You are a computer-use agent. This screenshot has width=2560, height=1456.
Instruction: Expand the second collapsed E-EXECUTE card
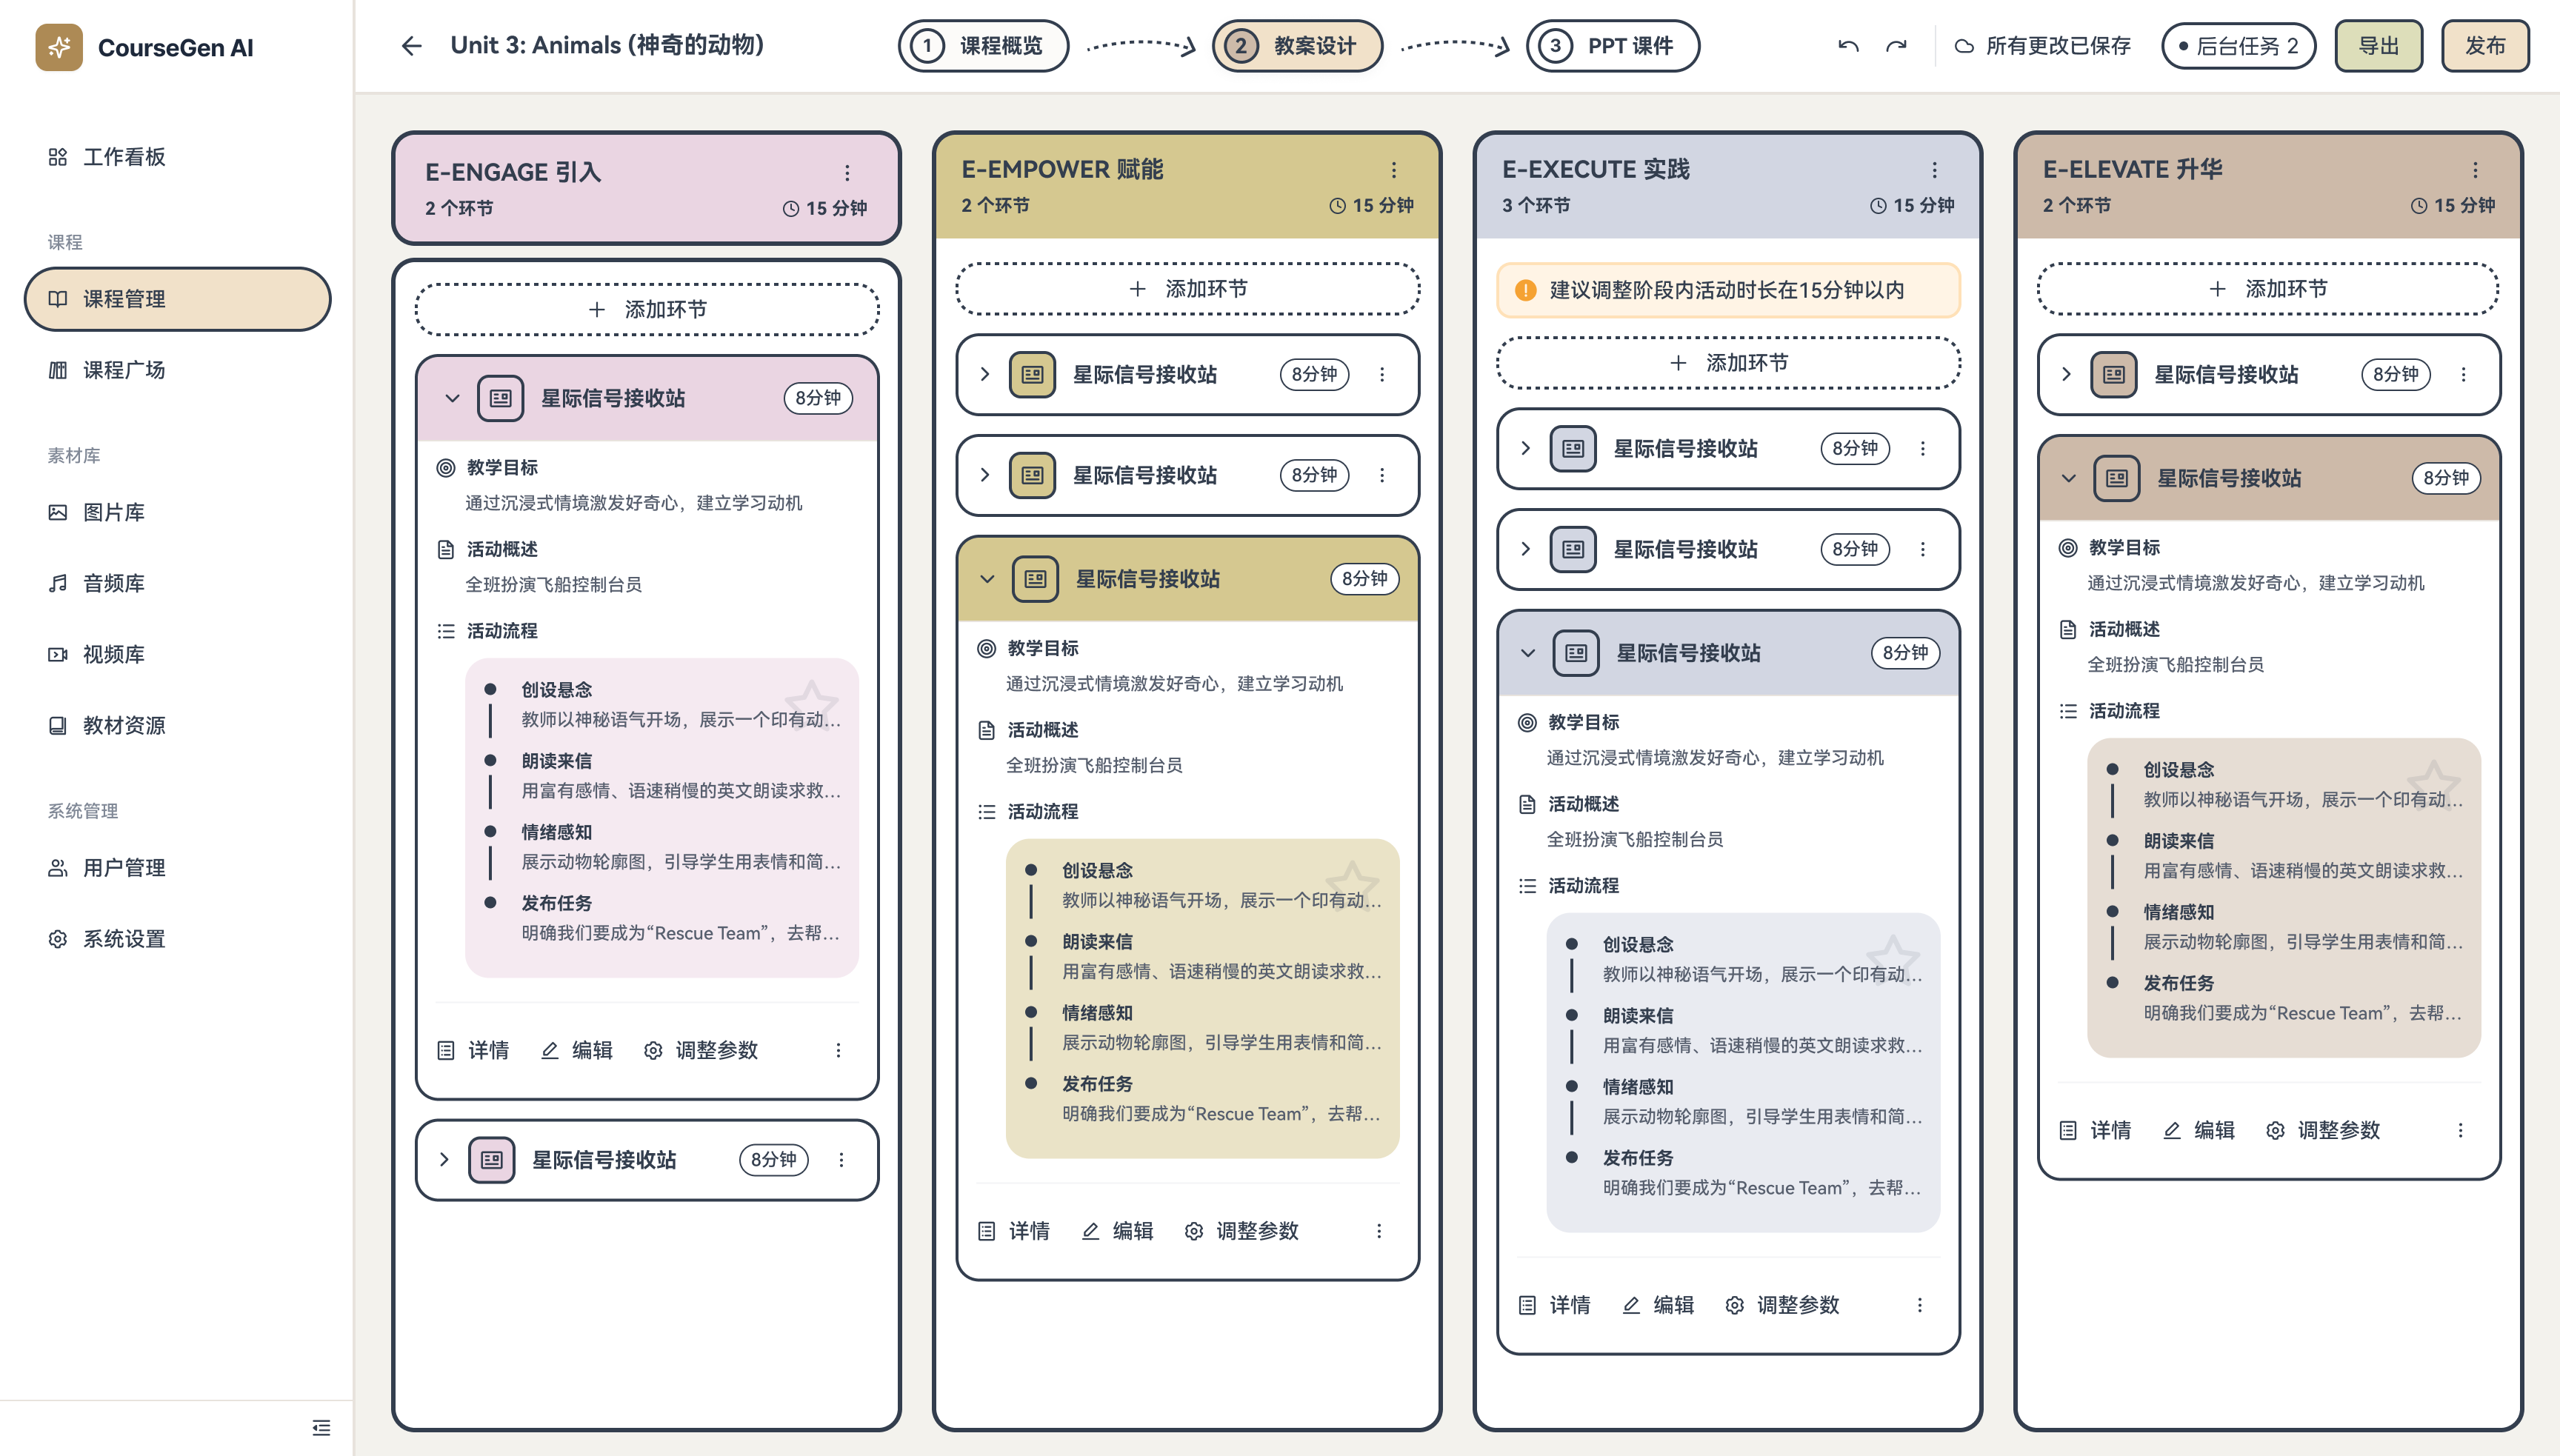click(1526, 549)
